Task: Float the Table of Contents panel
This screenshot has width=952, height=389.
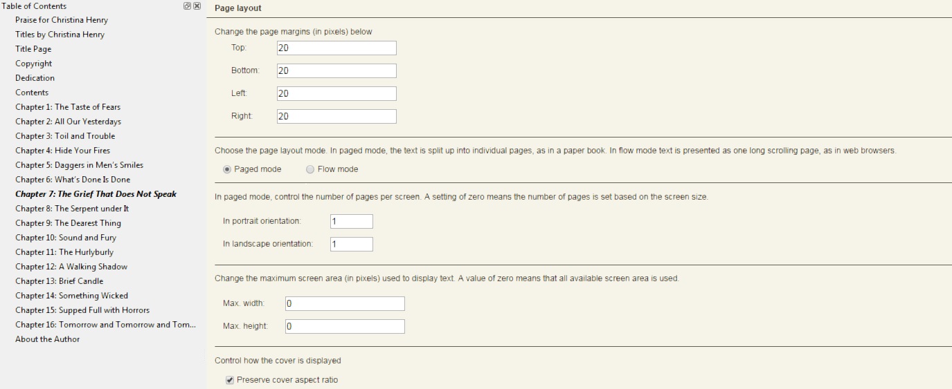Action: tap(188, 6)
